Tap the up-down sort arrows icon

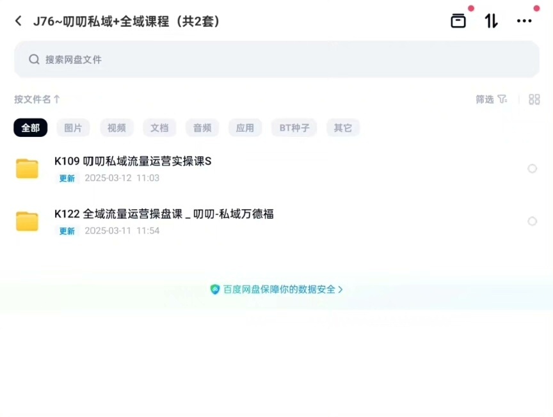point(491,20)
